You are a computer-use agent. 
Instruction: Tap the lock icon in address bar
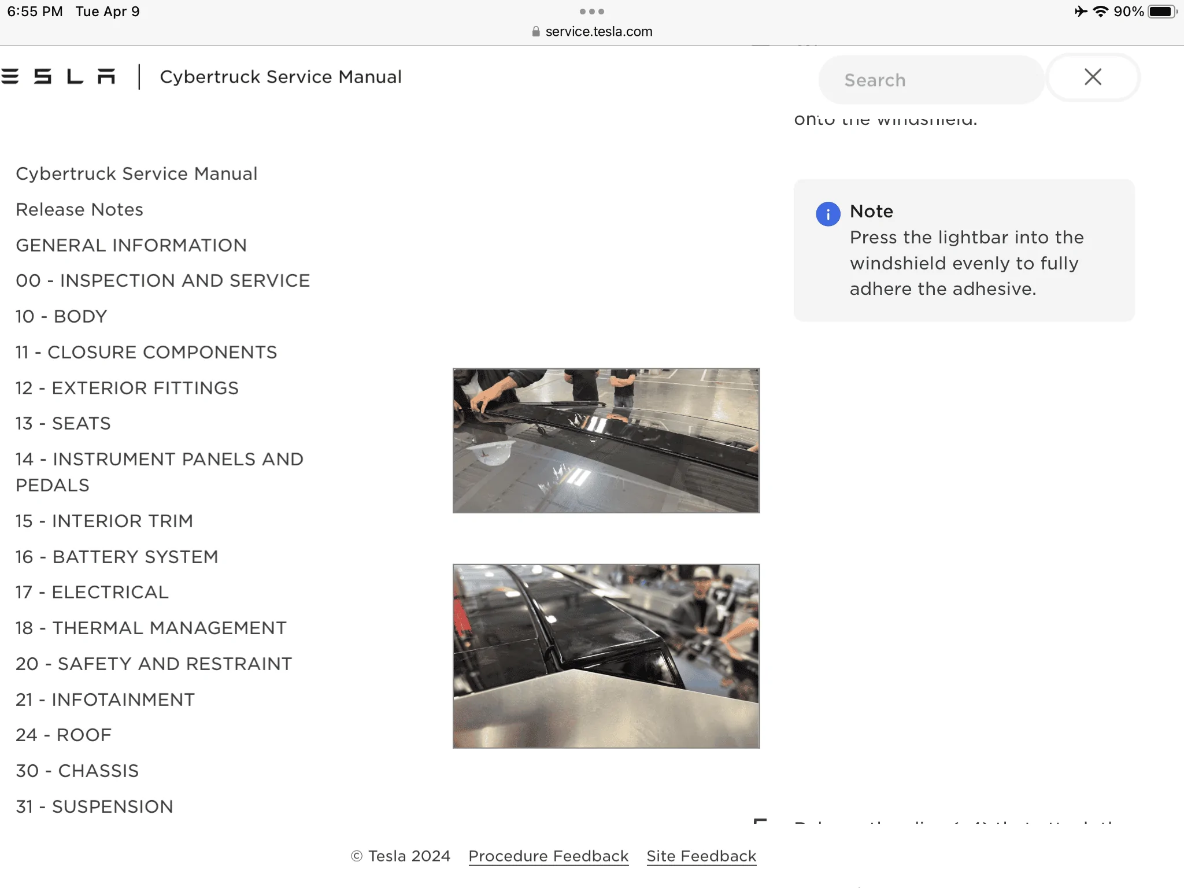536,32
